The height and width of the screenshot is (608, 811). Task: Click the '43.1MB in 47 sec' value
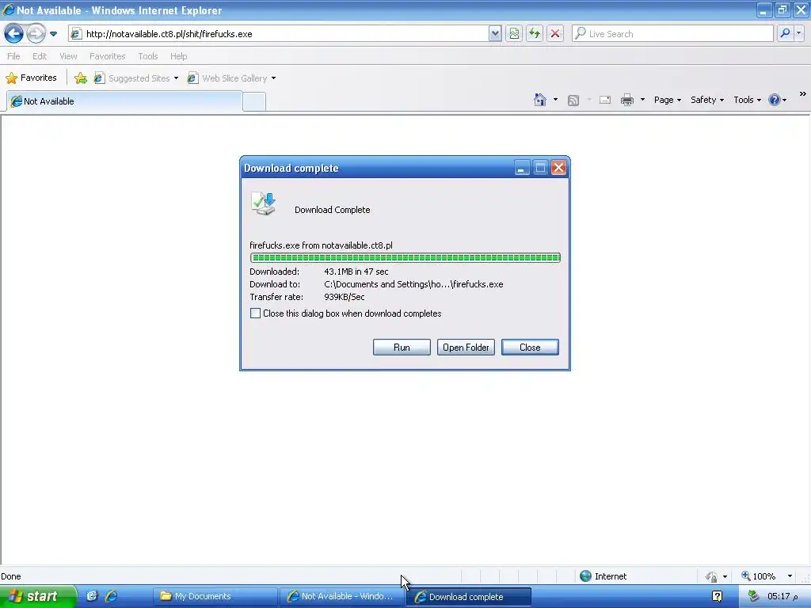356,272
